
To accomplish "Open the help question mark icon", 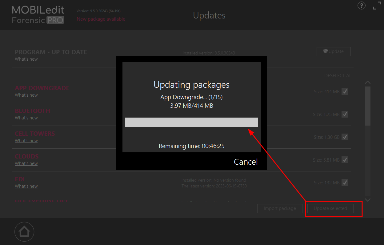I will (362, 6).
